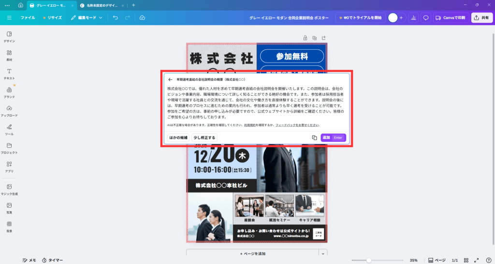Click the cloud save status icon
Viewport: 495px width, 264px height.
pos(142,18)
